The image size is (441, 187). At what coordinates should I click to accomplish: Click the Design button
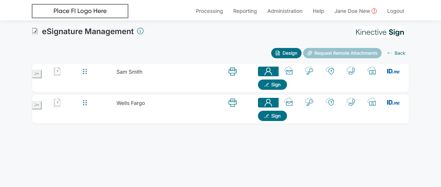(286, 53)
